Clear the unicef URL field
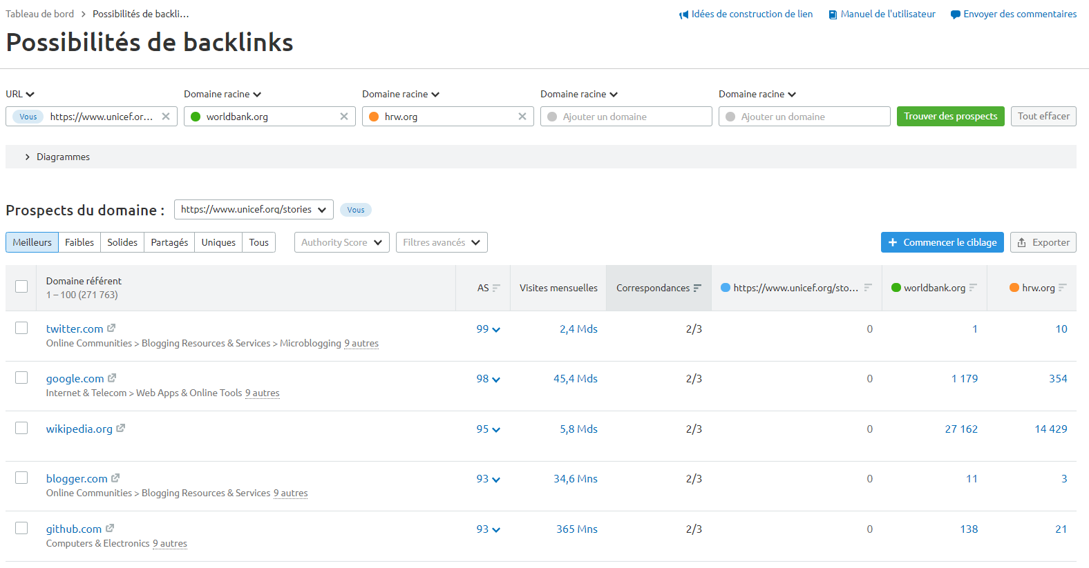 (166, 117)
